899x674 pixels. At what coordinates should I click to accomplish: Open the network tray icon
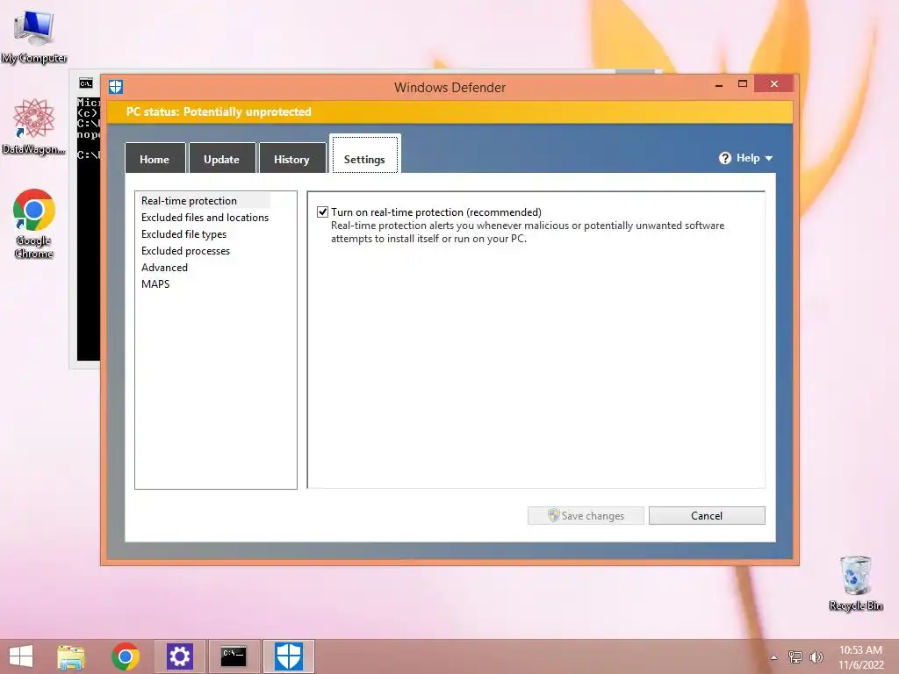coord(795,656)
